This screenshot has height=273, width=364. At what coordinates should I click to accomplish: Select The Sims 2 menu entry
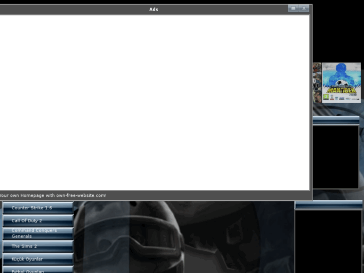point(38,246)
